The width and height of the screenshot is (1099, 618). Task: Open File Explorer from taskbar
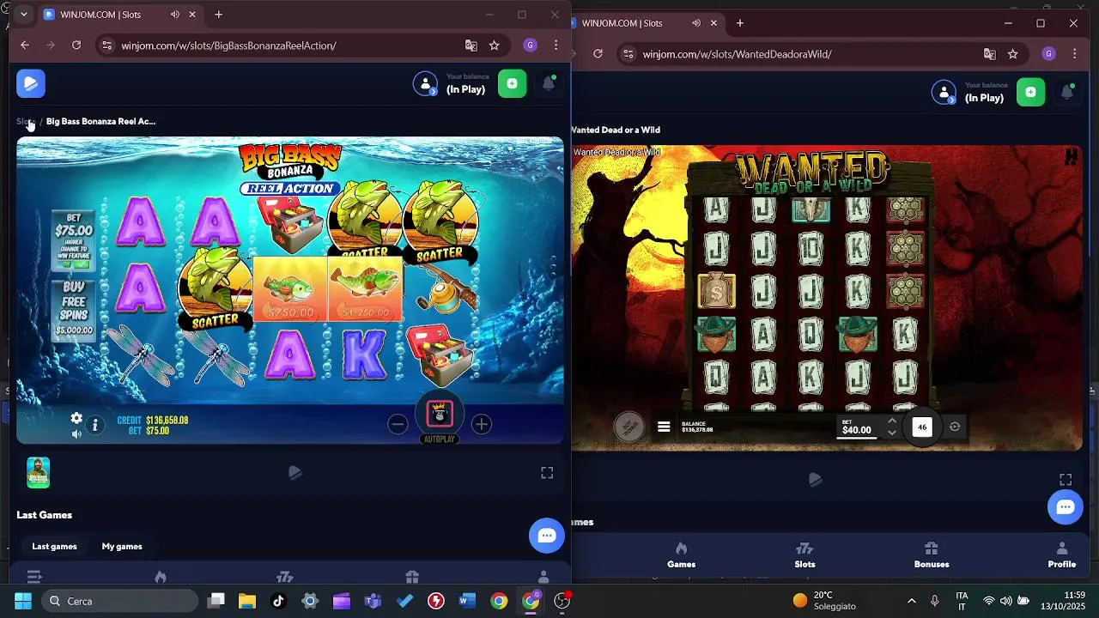tap(247, 601)
